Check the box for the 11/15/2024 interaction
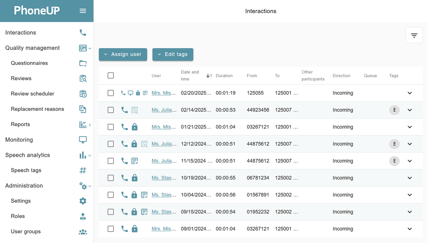The width and height of the screenshot is (427, 243). pyautogui.click(x=110, y=161)
